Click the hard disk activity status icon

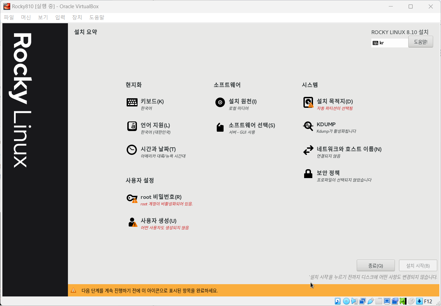(338, 301)
